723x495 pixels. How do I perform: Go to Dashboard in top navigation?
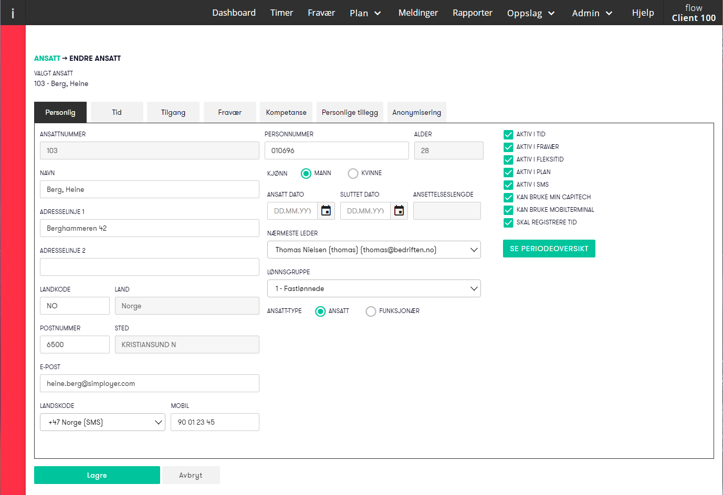234,13
